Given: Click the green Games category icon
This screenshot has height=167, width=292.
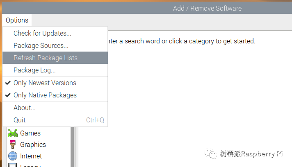Looking at the screenshot, I should click(13, 133).
